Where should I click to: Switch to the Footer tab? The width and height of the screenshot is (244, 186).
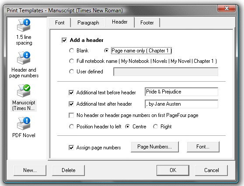click(x=147, y=23)
